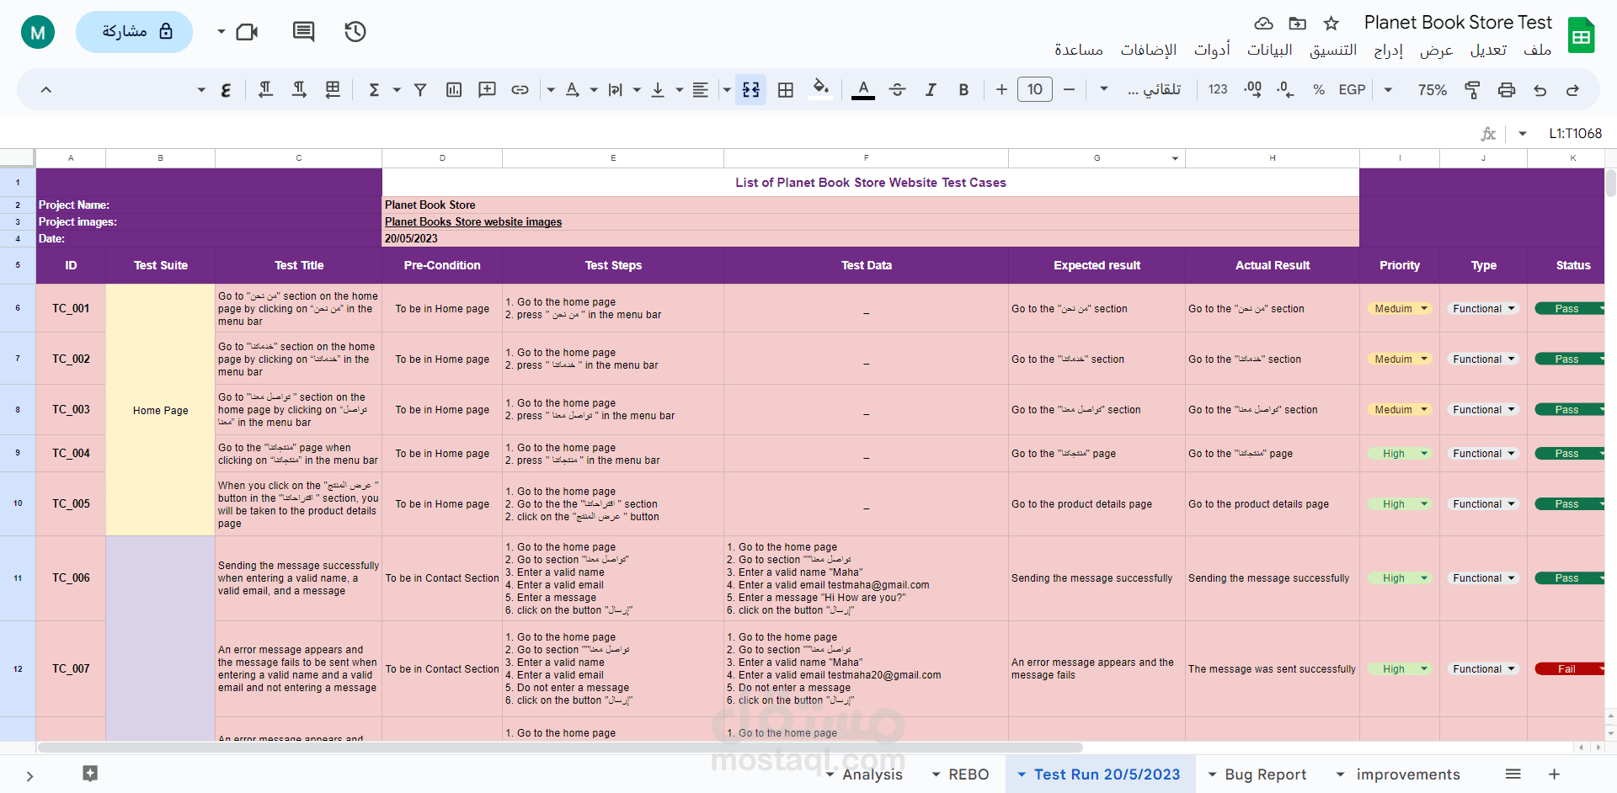Apply percent format to selection
Viewport: 1617px width, 793px height.
coord(1319,89)
